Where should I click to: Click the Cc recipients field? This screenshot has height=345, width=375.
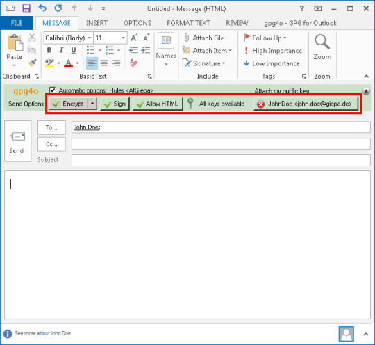pos(221,144)
